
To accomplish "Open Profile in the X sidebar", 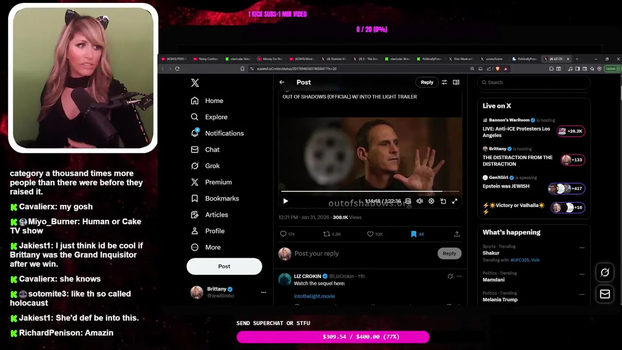I will [207, 231].
